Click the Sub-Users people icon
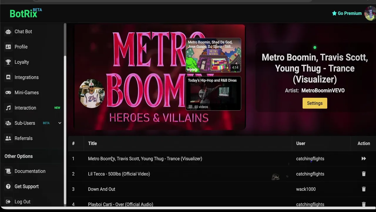The width and height of the screenshot is (376, 212). point(8,123)
